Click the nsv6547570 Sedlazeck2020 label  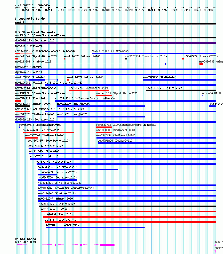click(35, 114)
